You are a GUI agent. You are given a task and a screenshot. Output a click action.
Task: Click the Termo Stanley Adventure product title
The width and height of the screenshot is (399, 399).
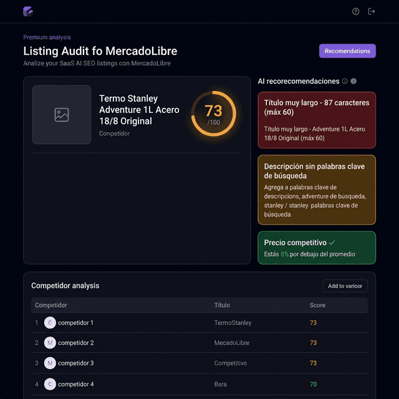[139, 110]
